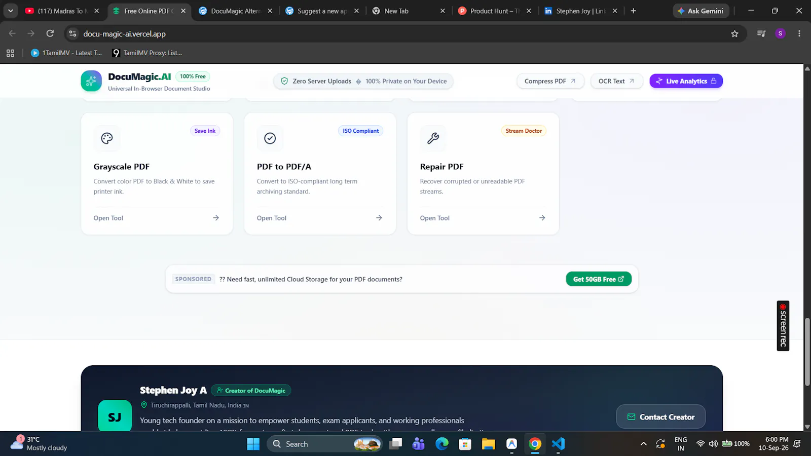Open Wi-Fi network settings in system tray
Screen dimensions: 811x456
pos(701,444)
